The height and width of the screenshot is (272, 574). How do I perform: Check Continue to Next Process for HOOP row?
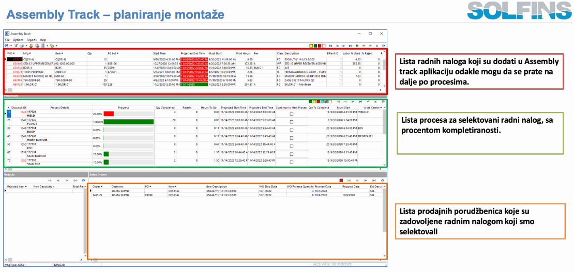(x=291, y=129)
